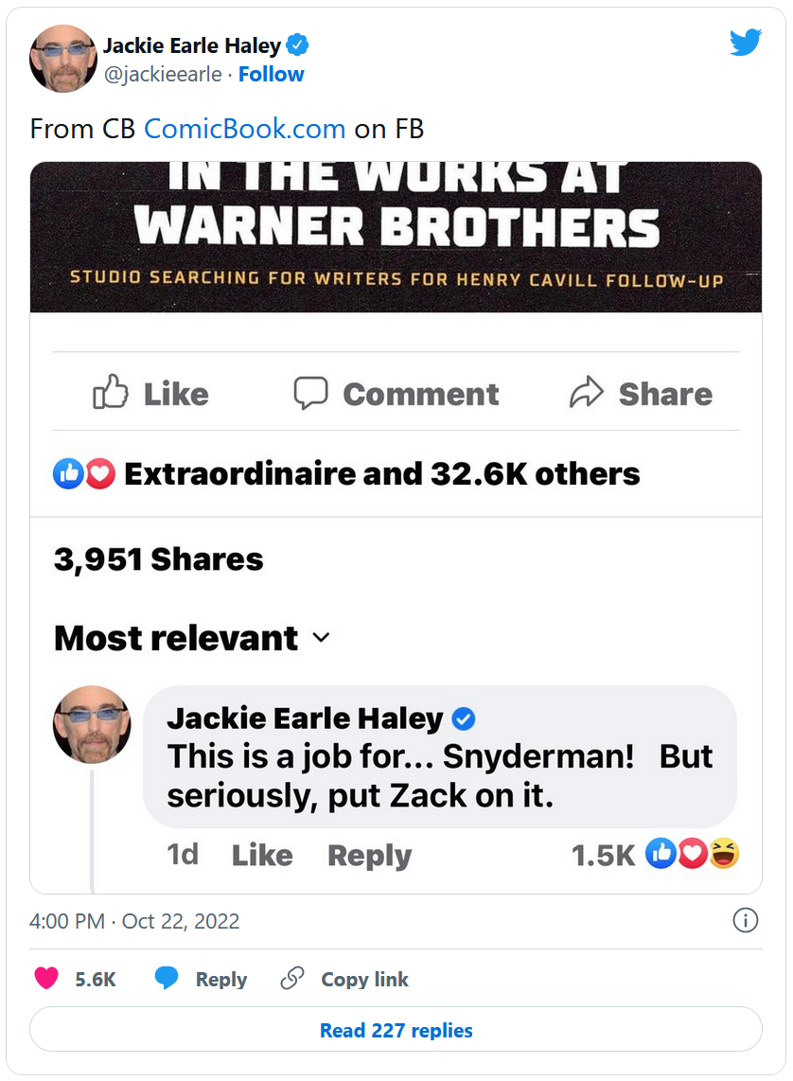Click the @jackieearle handle
Screen dimensions: 793x1081
[x=162, y=75]
